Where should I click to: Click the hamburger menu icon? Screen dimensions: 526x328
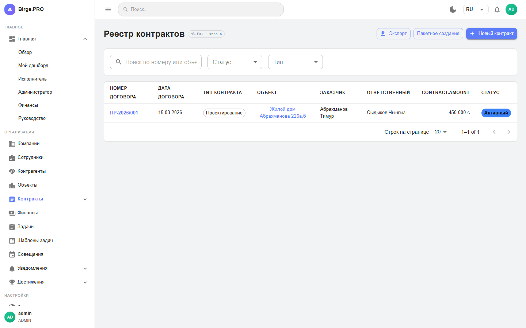coord(108,9)
